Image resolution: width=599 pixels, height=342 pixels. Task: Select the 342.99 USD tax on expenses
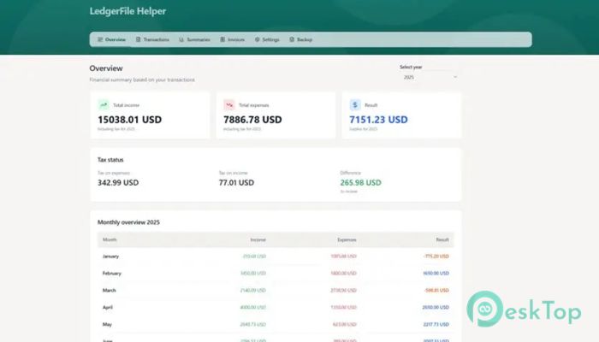118,183
